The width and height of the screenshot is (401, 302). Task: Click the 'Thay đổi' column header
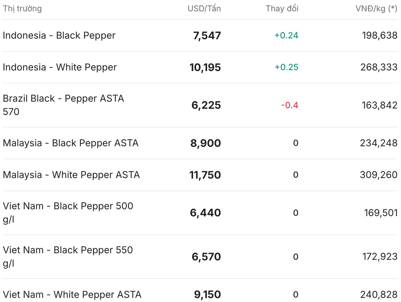pyautogui.click(x=282, y=9)
